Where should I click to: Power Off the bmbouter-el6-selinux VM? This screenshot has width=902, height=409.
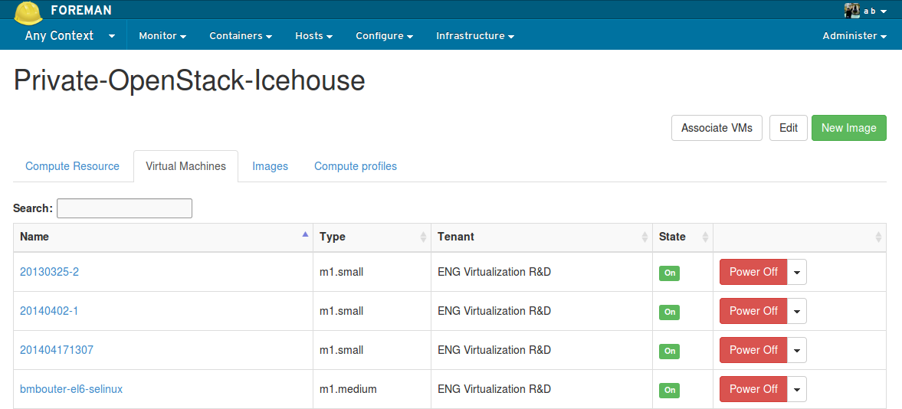753,389
